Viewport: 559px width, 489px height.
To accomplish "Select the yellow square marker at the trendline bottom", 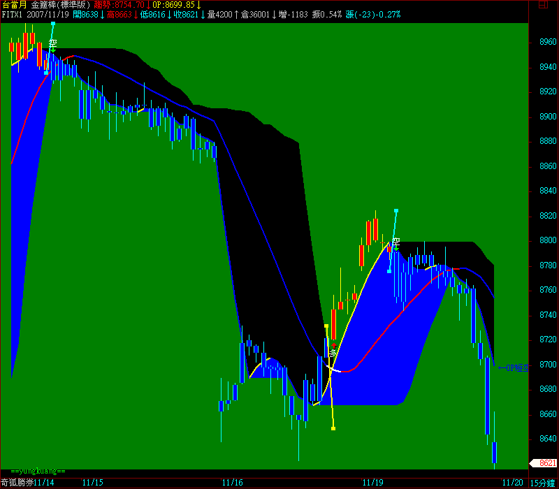I will click(333, 428).
